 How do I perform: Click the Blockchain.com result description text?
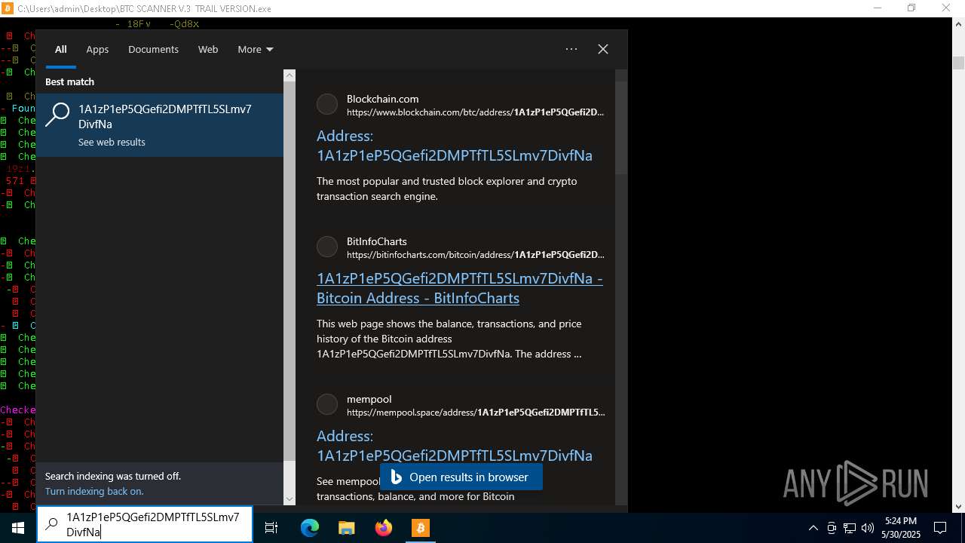[446, 189]
